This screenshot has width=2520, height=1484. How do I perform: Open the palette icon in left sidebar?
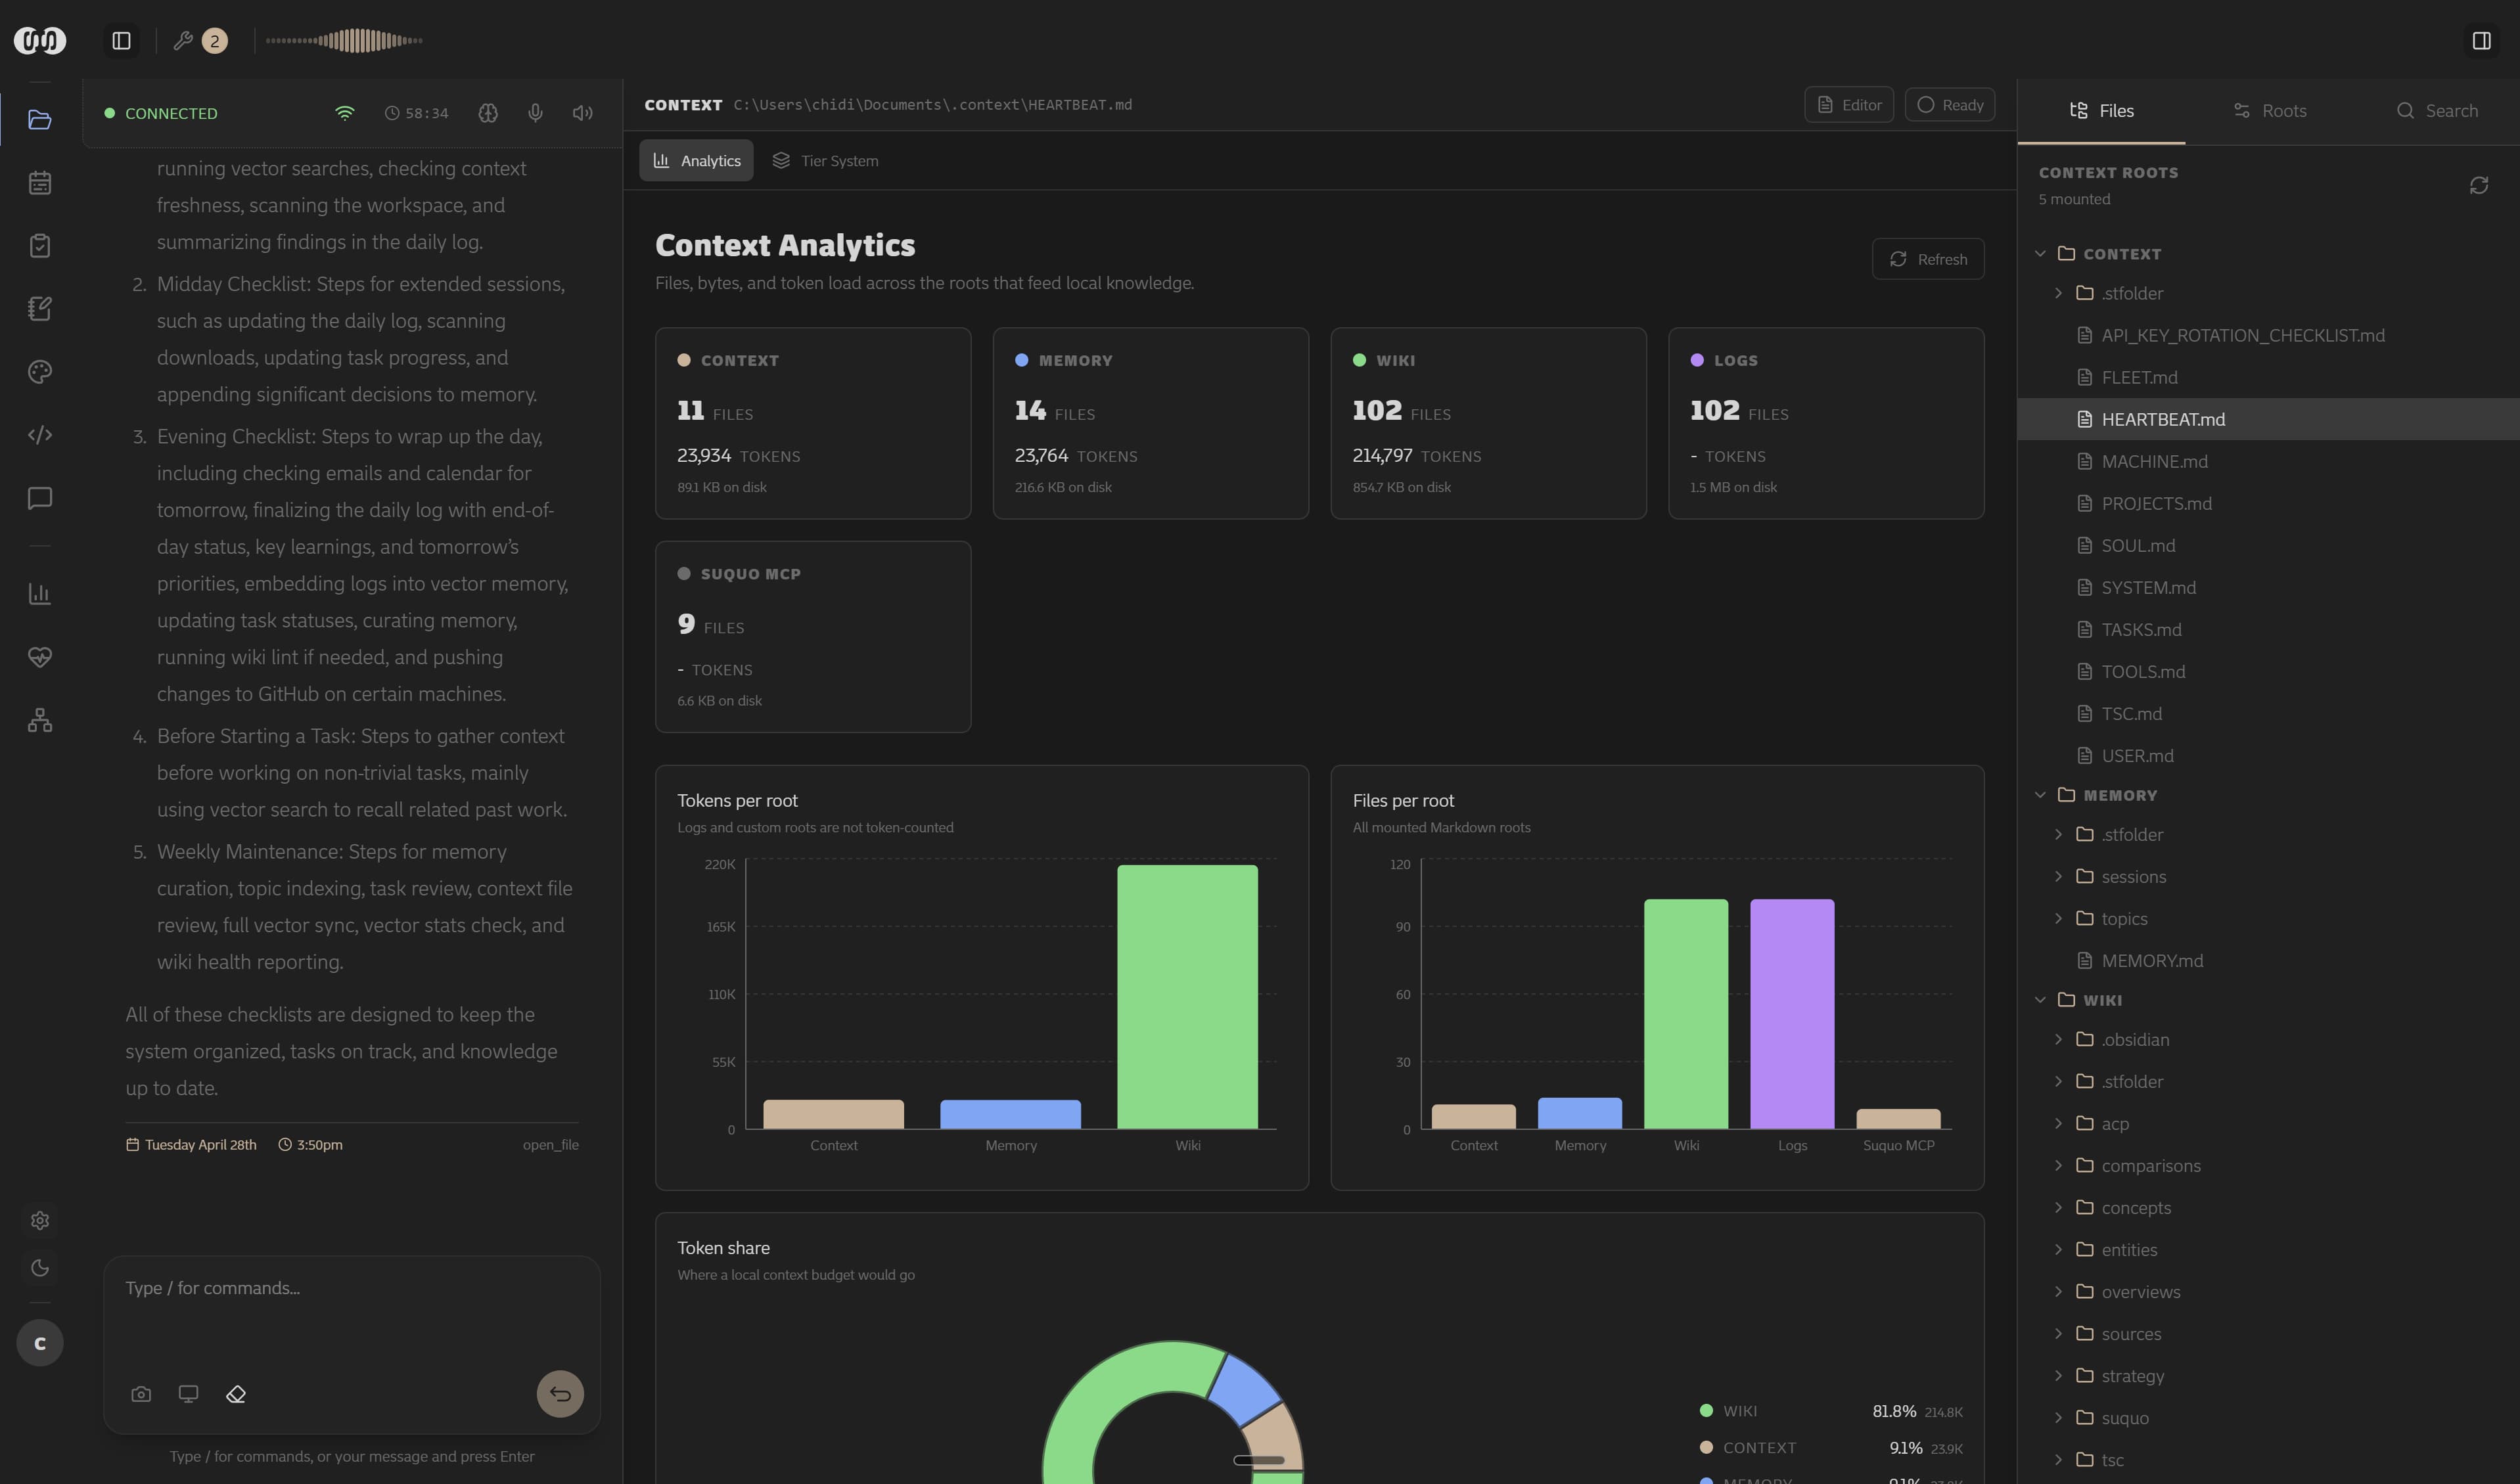click(40, 372)
